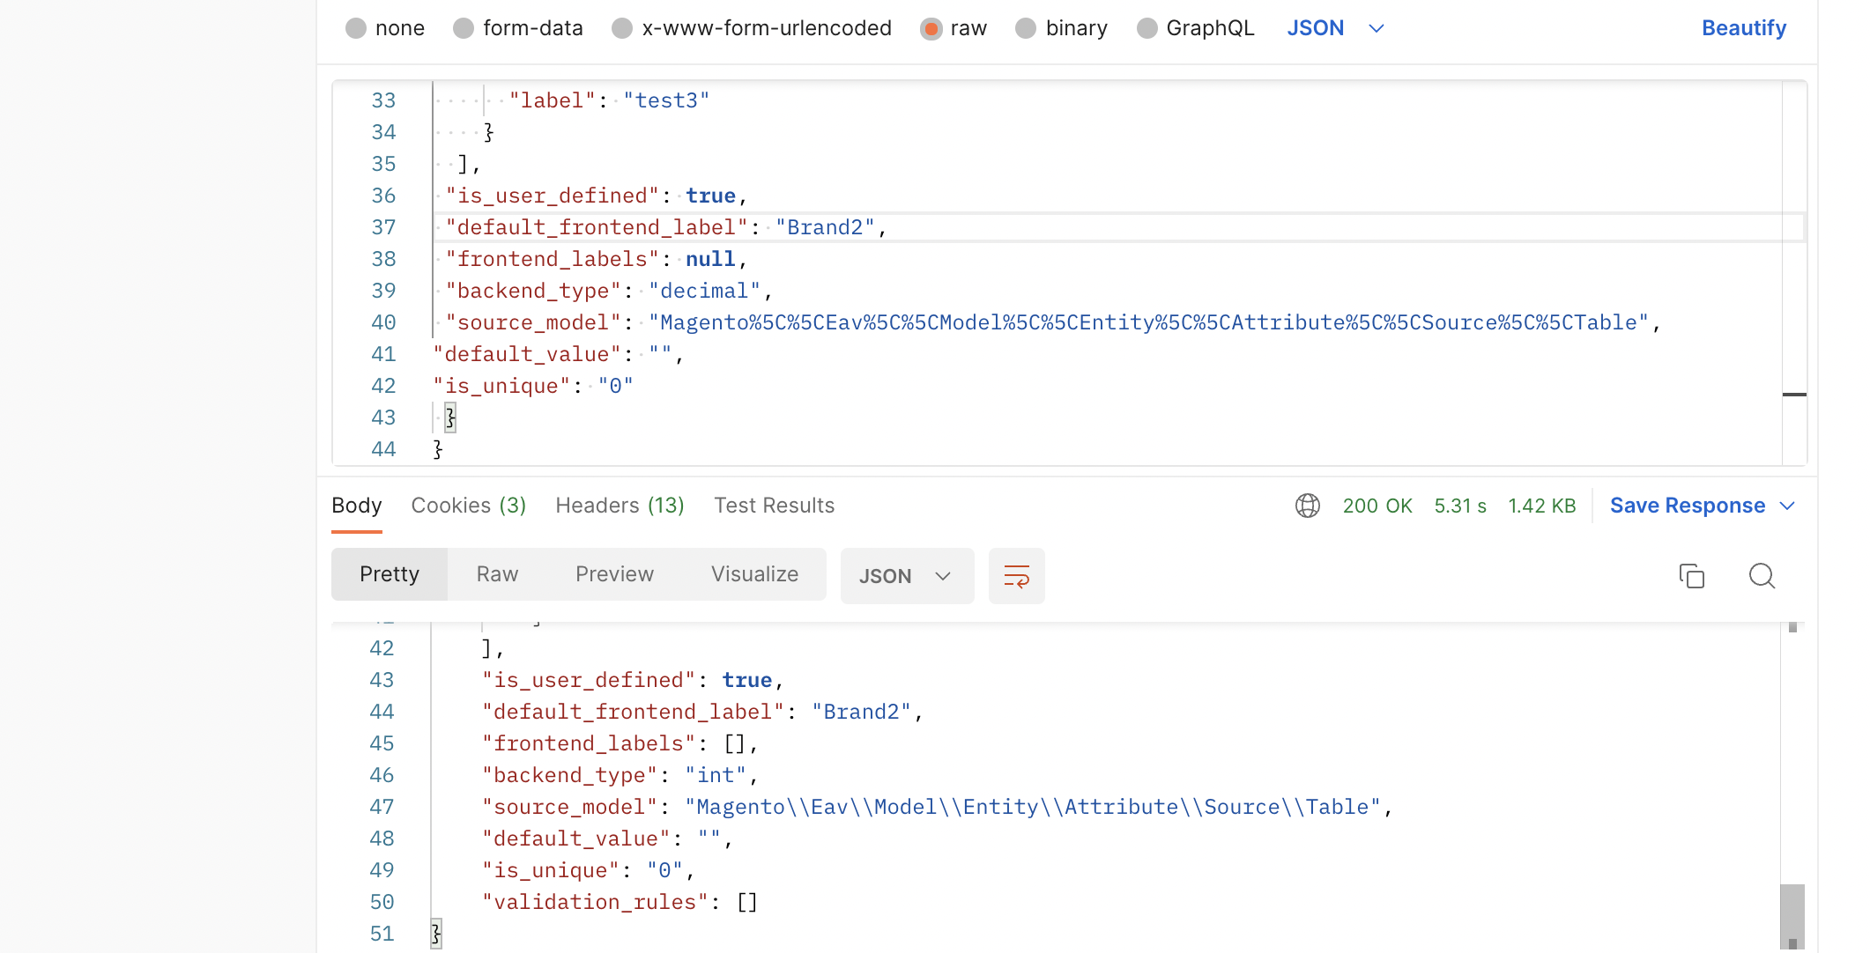The image size is (1870, 953).
Task: Click the closing brace on request line 34
Action: tap(488, 132)
